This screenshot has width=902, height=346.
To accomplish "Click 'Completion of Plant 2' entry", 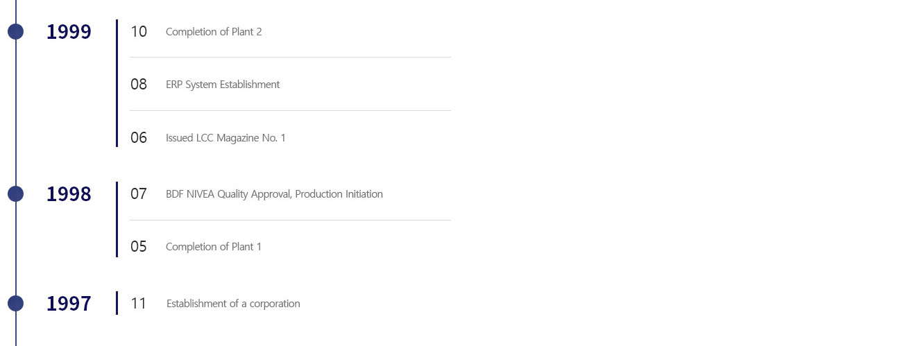I will coord(214,32).
